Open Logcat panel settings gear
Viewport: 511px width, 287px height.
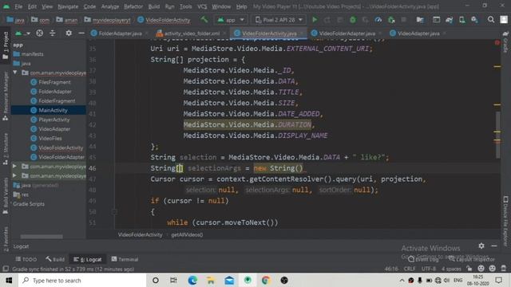coord(481,246)
